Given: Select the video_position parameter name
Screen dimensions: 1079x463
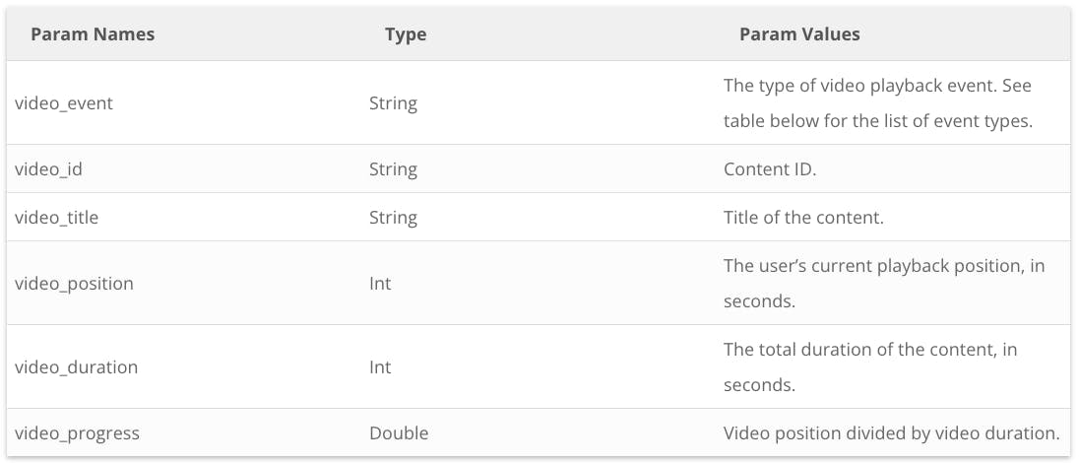Looking at the screenshot, I should click(74, 284).
